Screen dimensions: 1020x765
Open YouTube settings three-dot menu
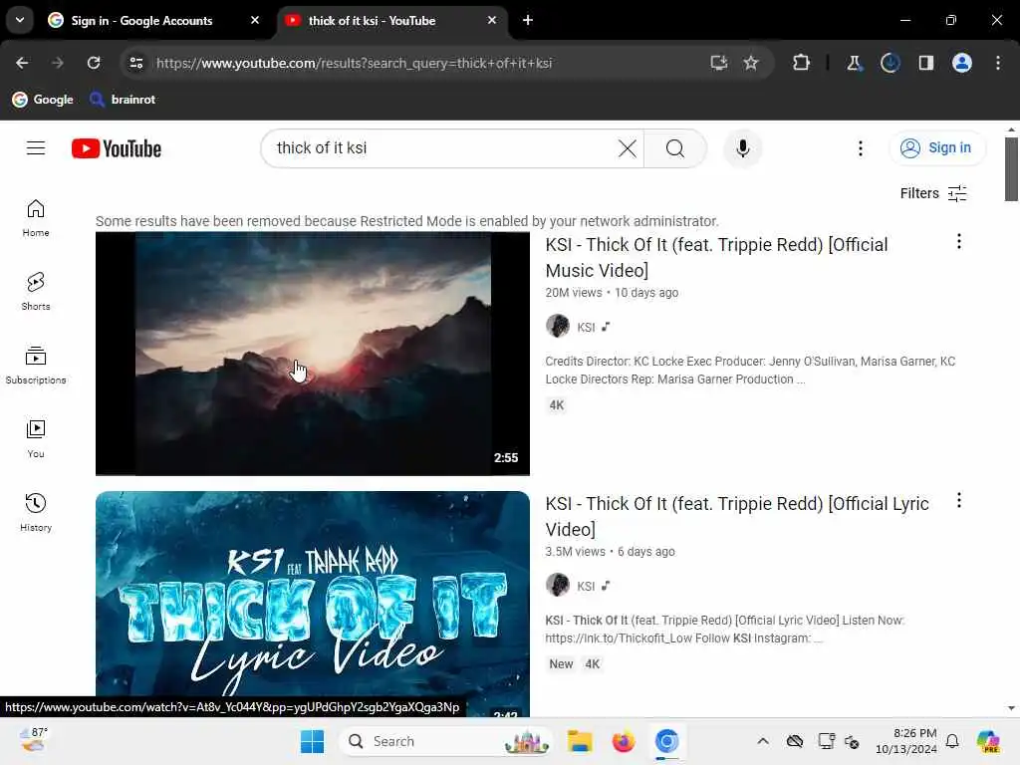pyautogui.click(x=860, y=148)
